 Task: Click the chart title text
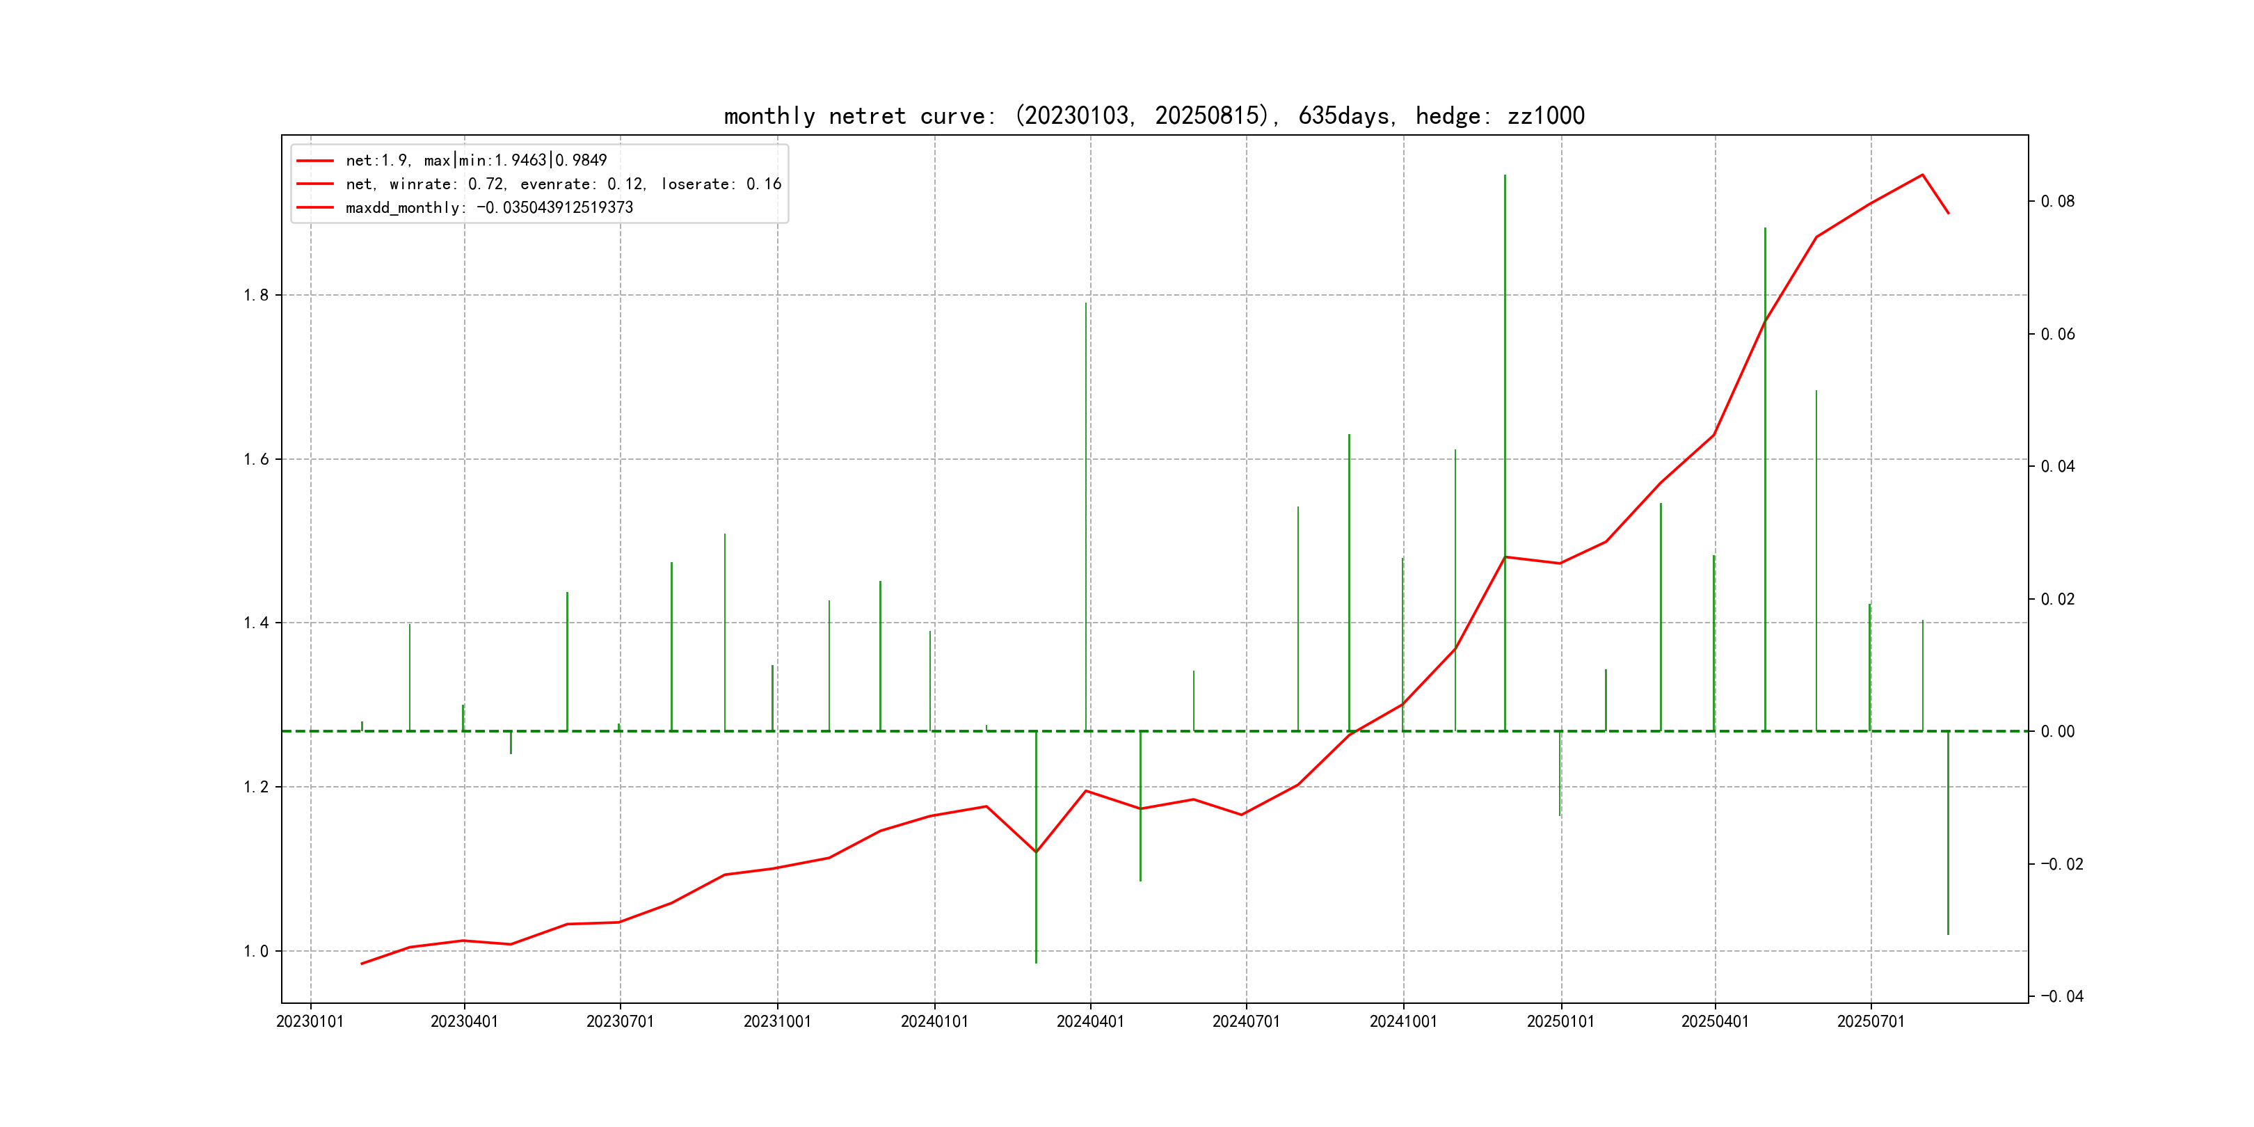[1153, 115]
